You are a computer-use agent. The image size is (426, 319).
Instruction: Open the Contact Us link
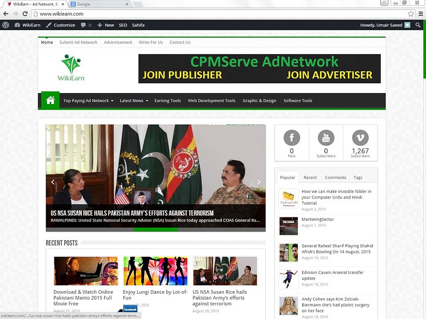click(x=180, y=43)
